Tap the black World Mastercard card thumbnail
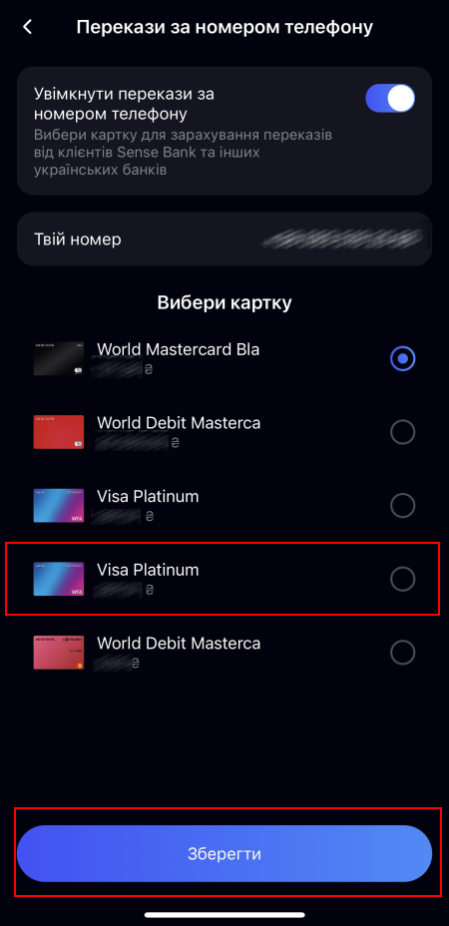This screenshot has height=926, width=449. 59,358
